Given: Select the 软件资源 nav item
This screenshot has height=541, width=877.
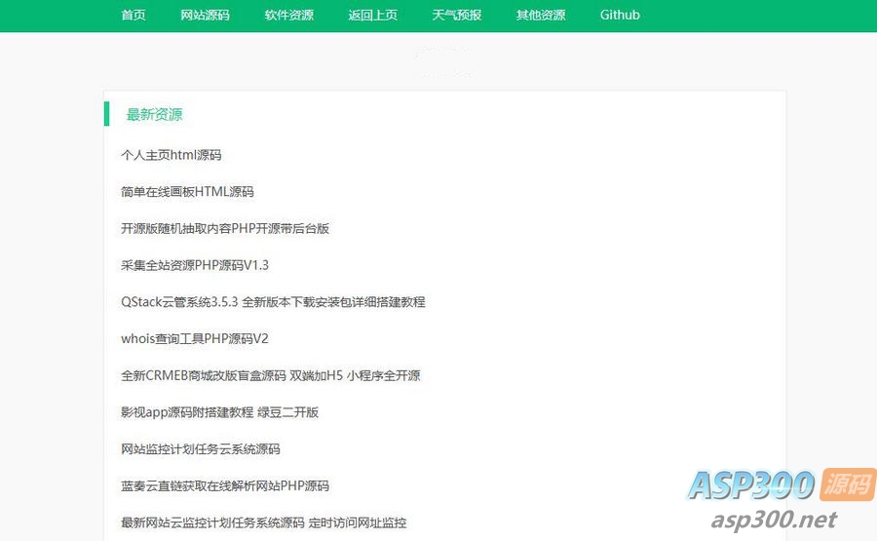Looking at the screenshot, I should point(288,15).
